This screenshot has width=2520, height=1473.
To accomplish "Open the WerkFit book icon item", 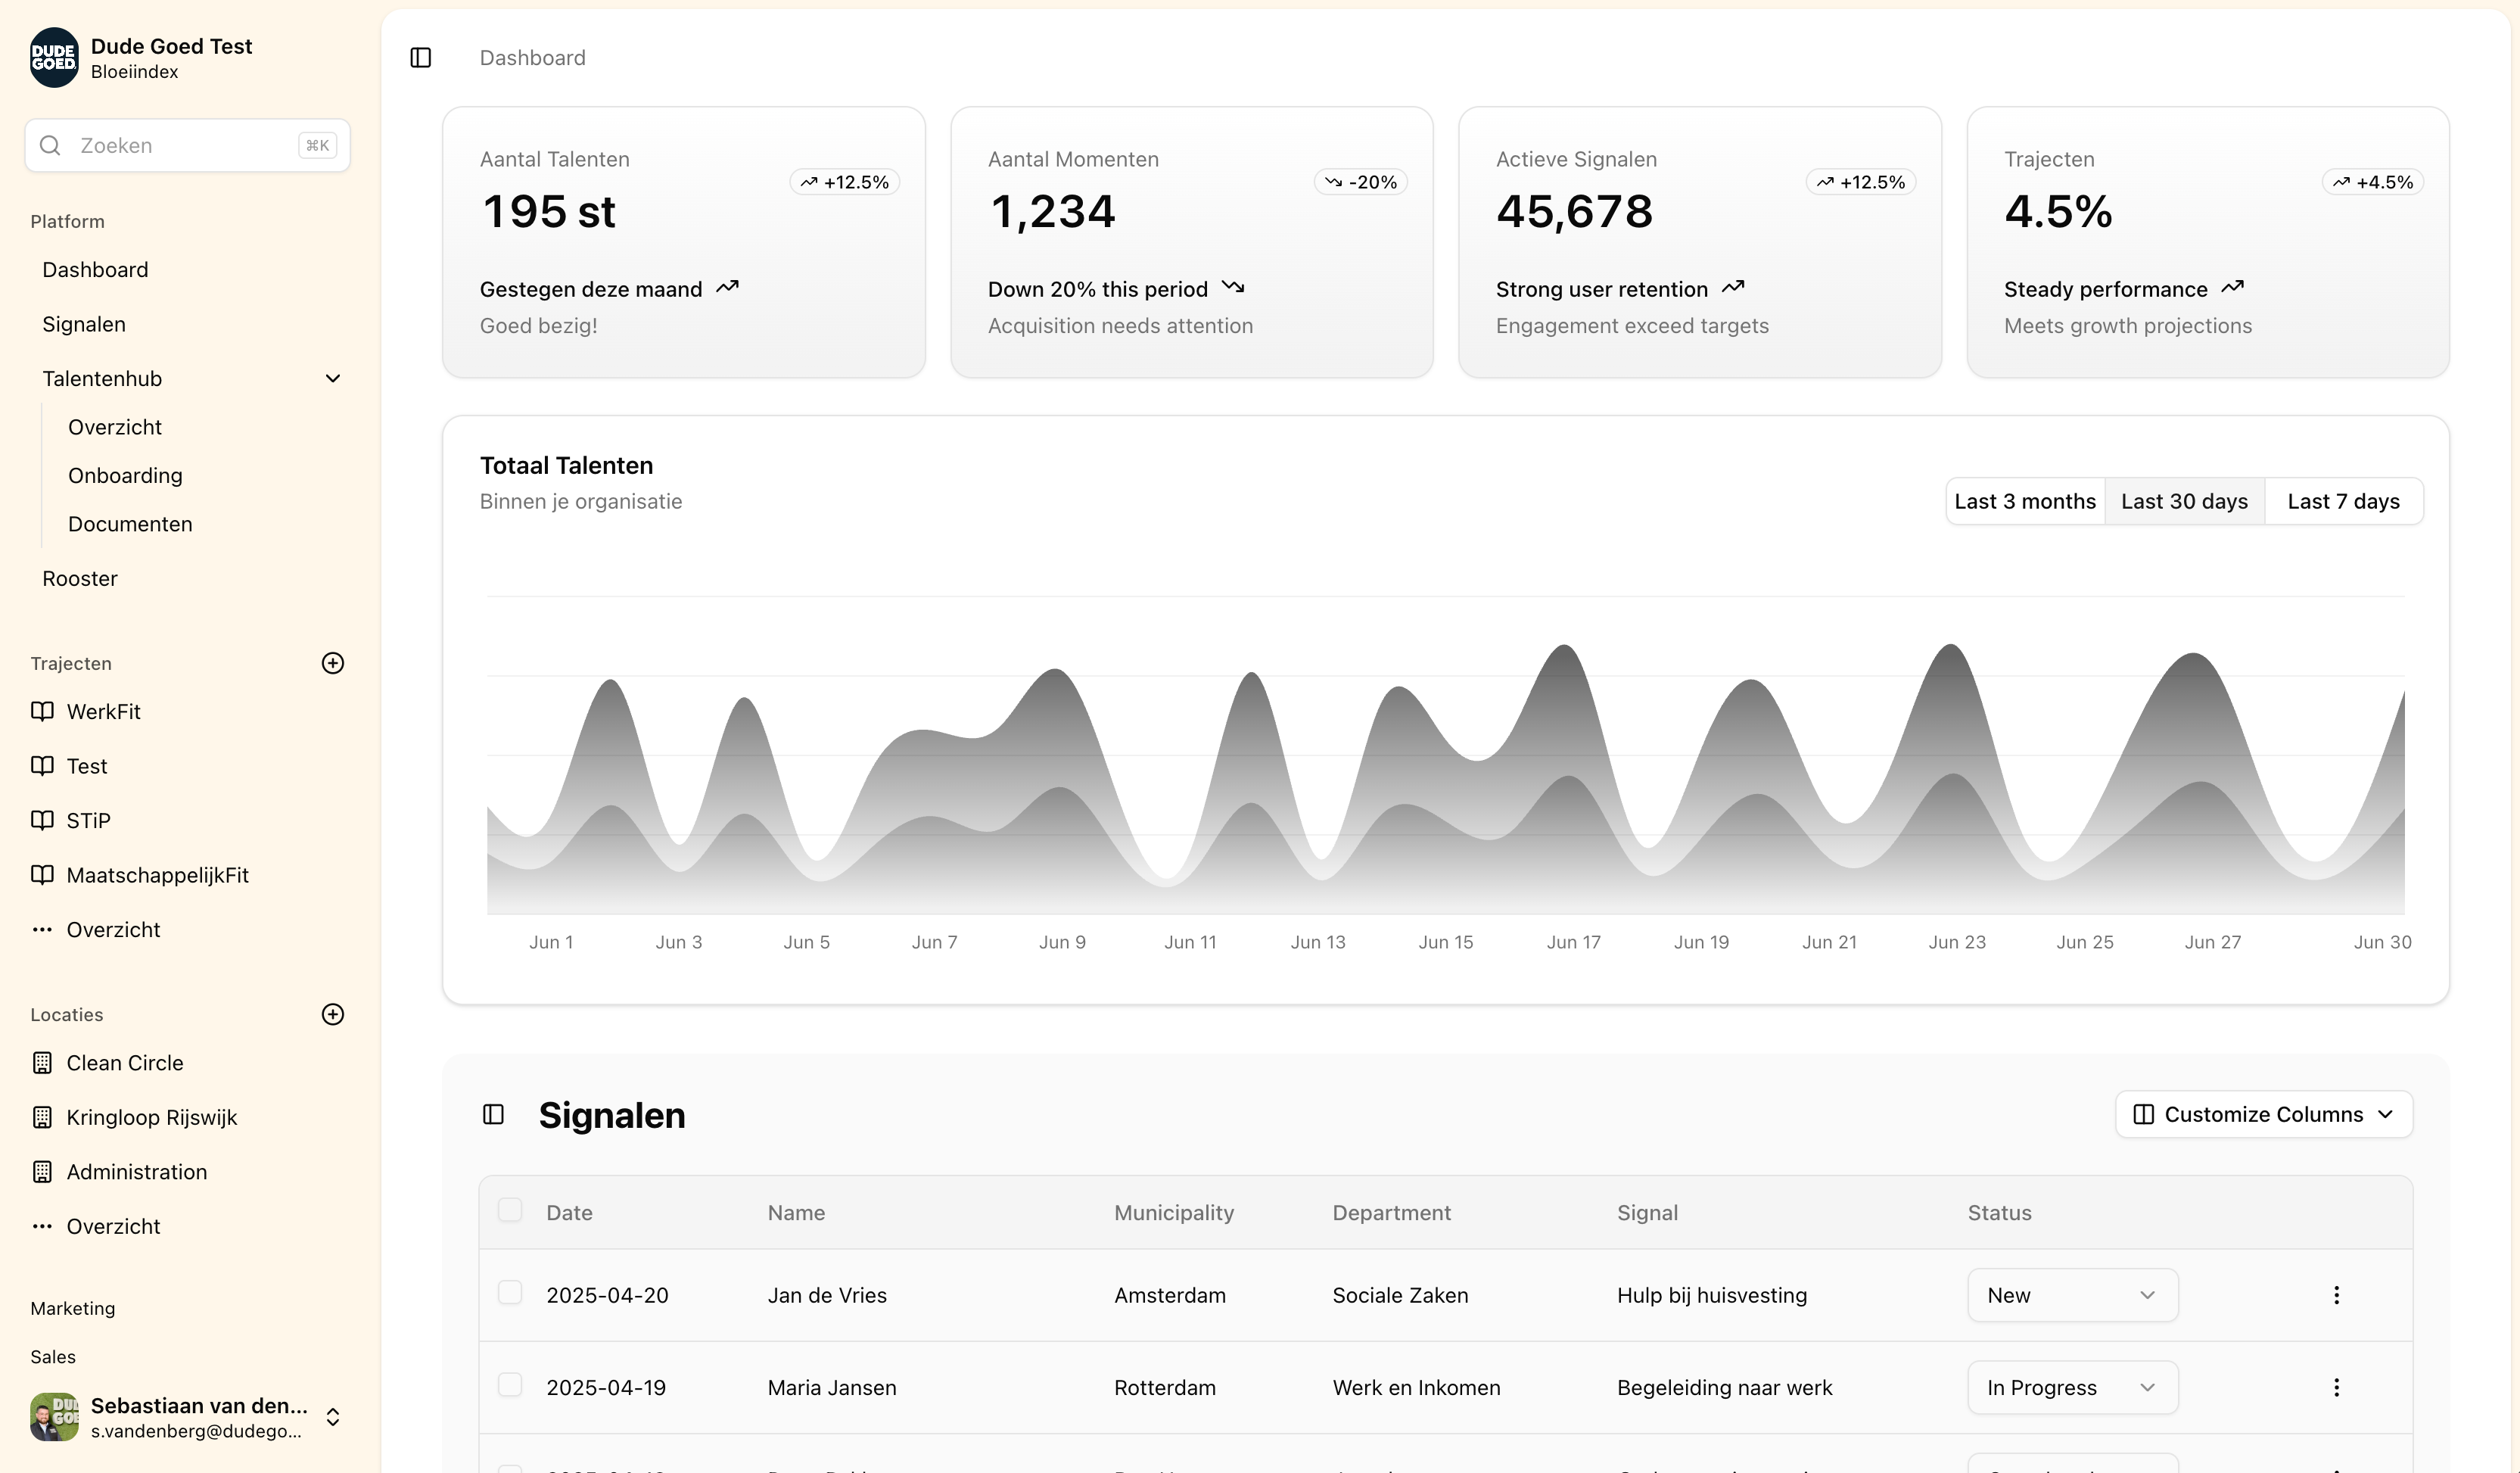I will tap(42, 711).
